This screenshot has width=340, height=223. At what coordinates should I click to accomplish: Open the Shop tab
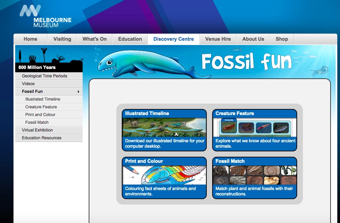pyautogui.click(x=282, y=39)
